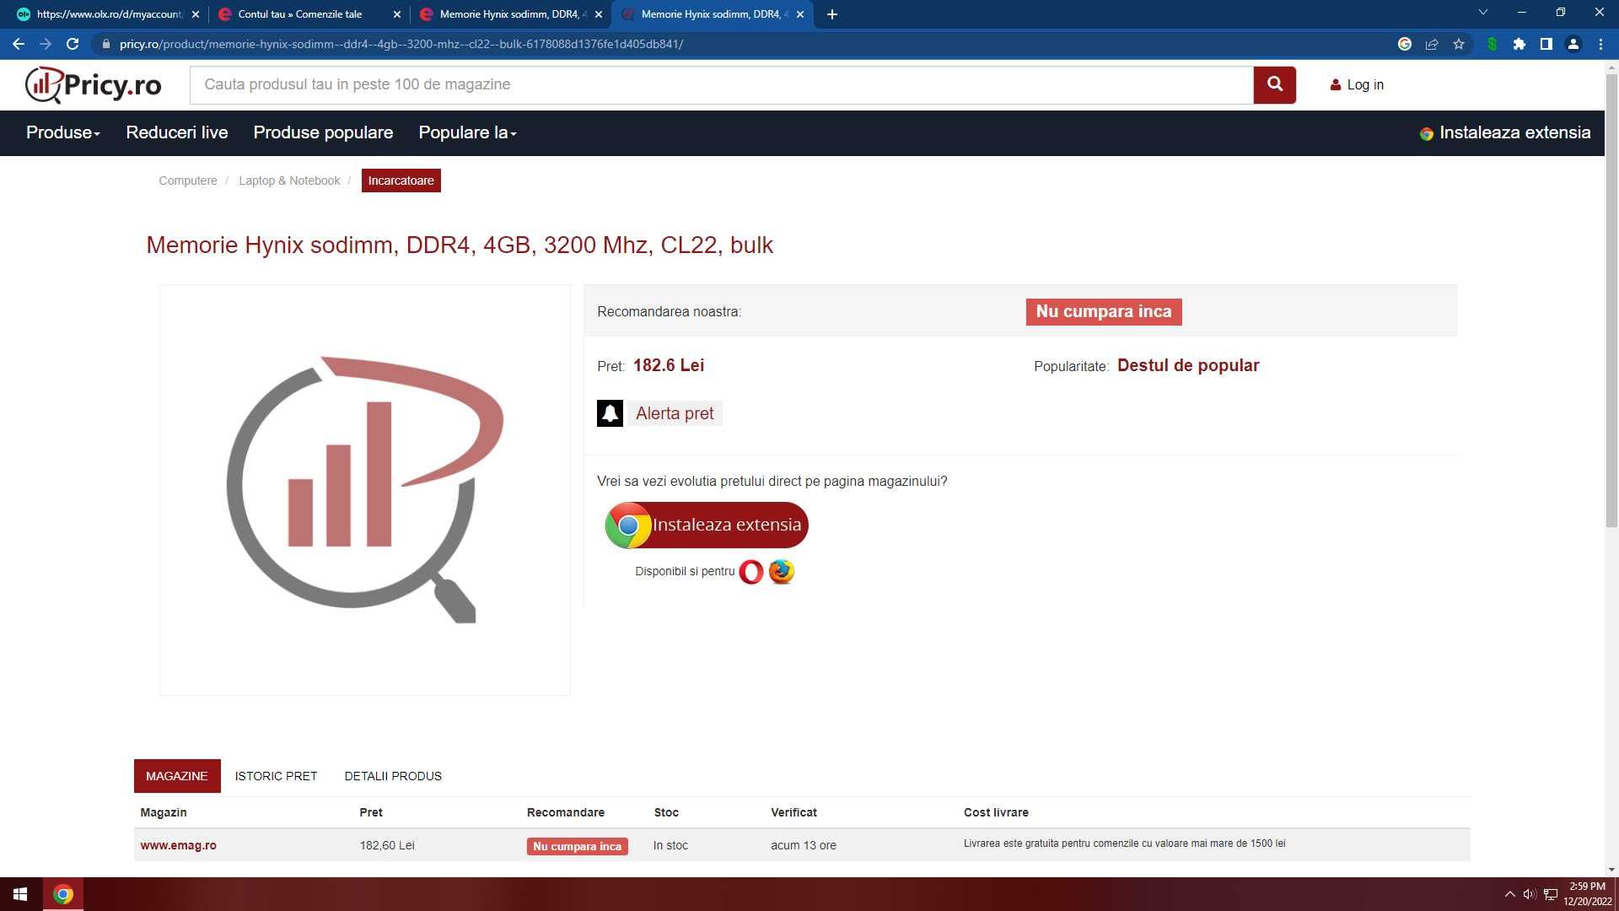This screenshot has width=1619, height=911.
Task: Click the Pricy.ro logo
Action: coord(93,84)
